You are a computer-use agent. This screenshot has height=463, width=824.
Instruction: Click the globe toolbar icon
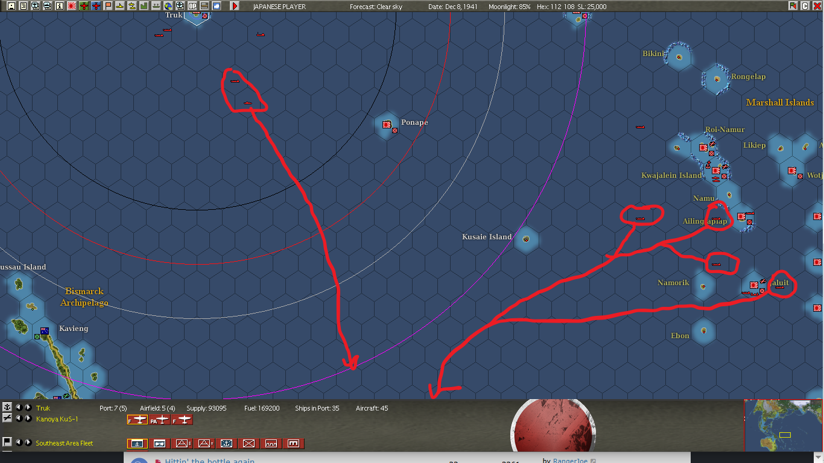[x=168, y=6]
